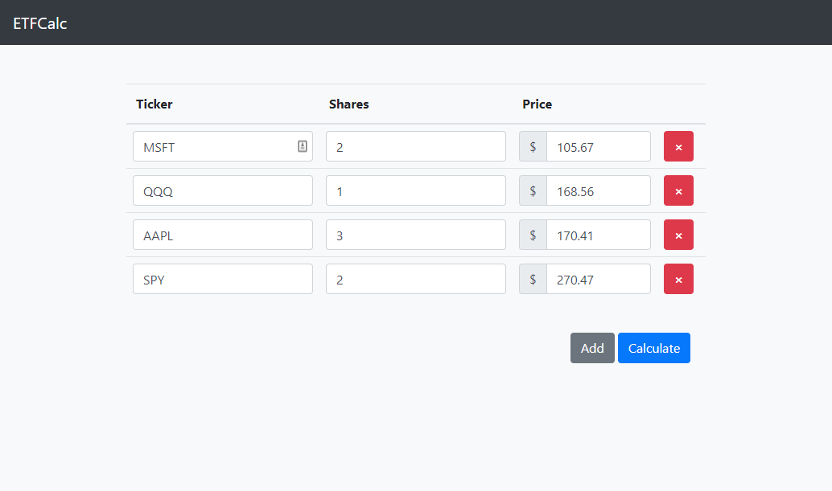This screenshot has height=491, width=832.
Task: Click the autofill icon in MSFT field
Action: tap(303, 146)
